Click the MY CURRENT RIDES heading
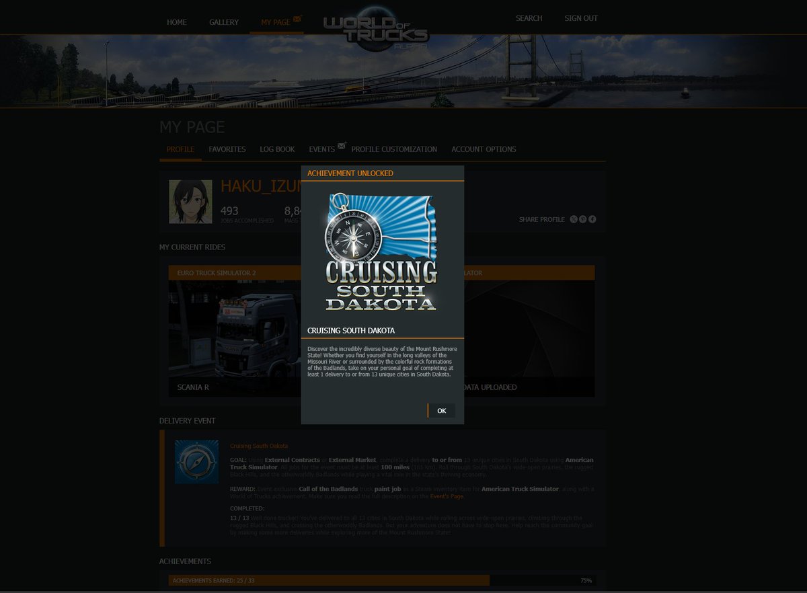 coord(192,247)
